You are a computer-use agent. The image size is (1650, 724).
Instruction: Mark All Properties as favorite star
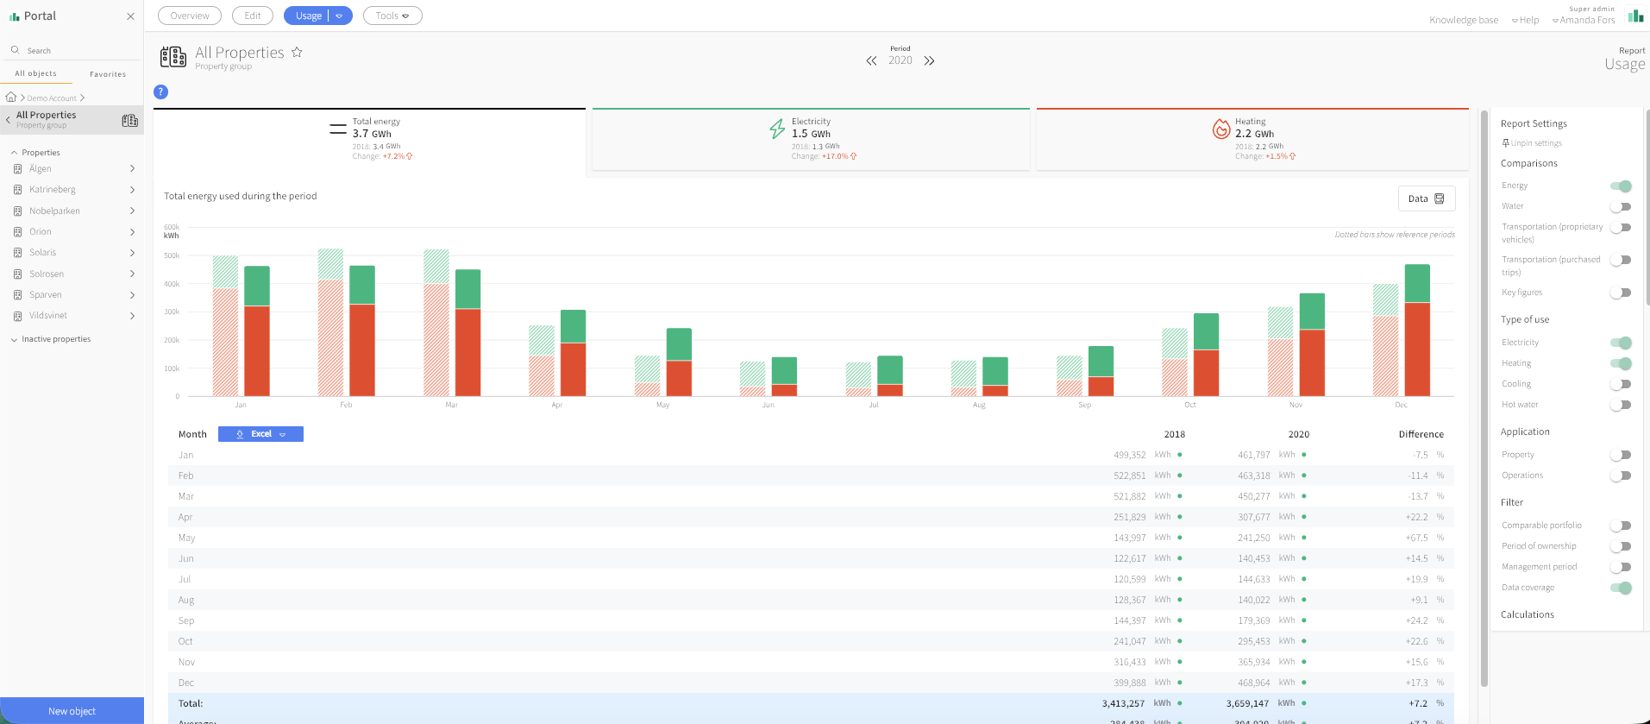[297, 52]
